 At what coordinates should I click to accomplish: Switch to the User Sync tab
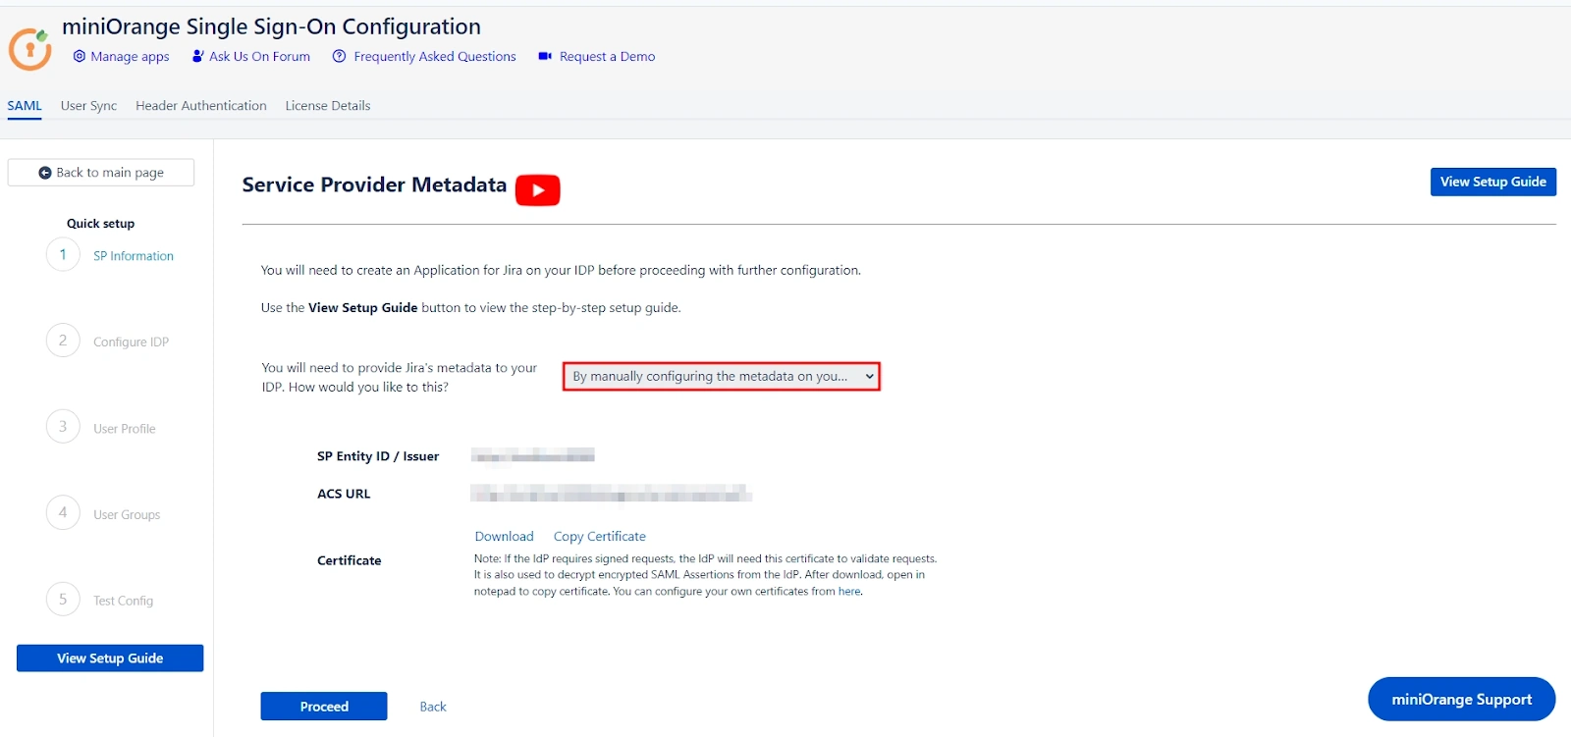coord(88,106)
